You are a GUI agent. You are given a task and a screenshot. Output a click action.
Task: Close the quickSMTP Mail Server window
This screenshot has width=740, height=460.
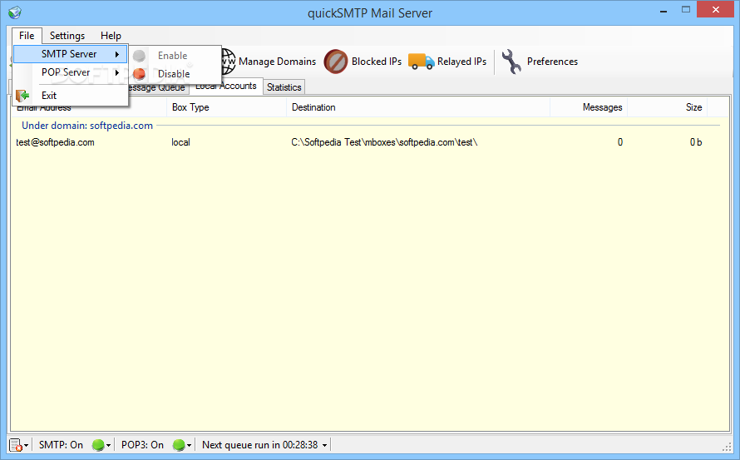(716, 9)
